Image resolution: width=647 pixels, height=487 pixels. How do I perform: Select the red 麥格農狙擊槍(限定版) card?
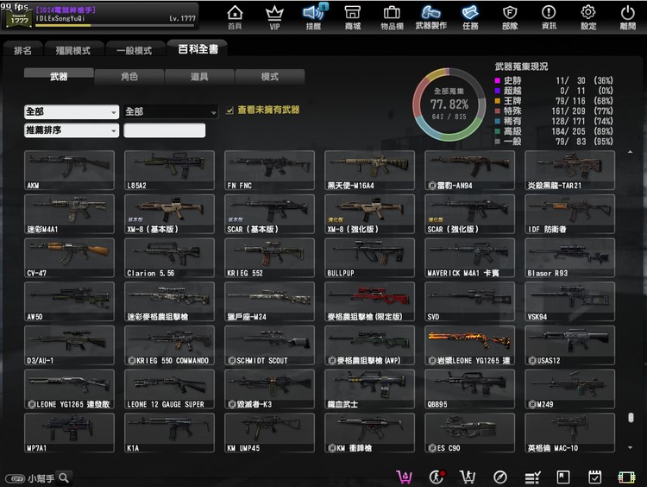click(x=370, y=301)
